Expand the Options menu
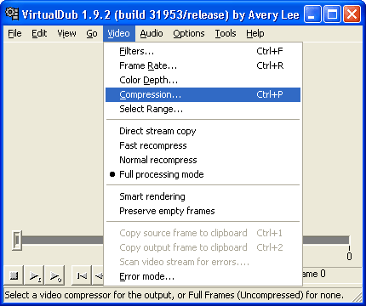Viewport: 366px width, 306px height. [189, 33]
